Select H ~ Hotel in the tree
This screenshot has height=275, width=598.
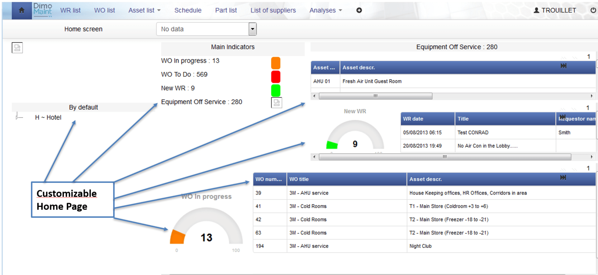point(48,117)
